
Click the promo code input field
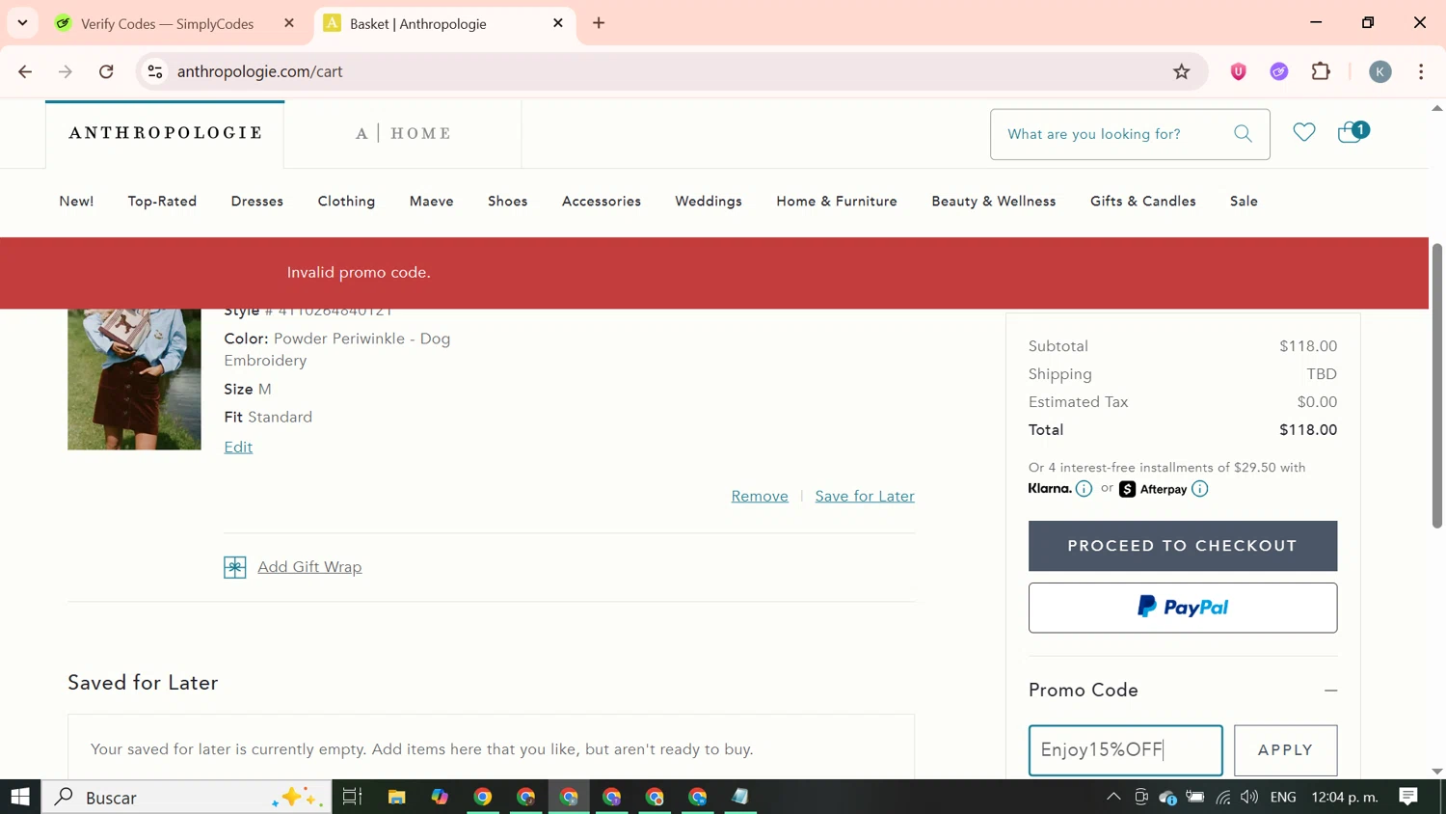1125,750
